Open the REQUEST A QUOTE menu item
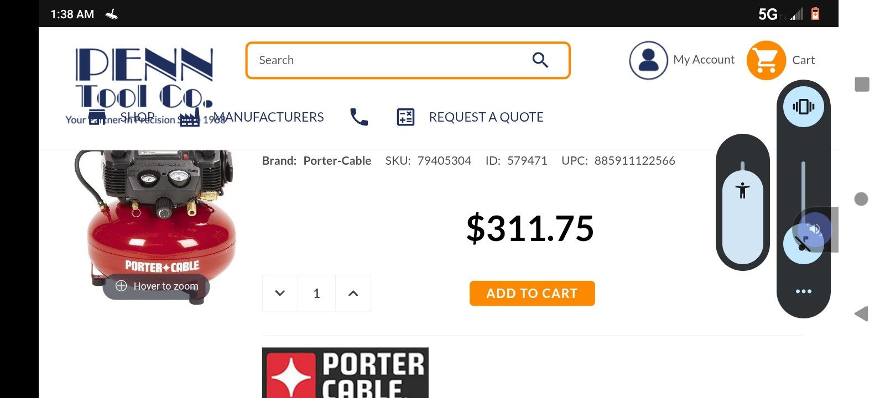885x398 pixels. pyautogui.click(x=486, y=117)
